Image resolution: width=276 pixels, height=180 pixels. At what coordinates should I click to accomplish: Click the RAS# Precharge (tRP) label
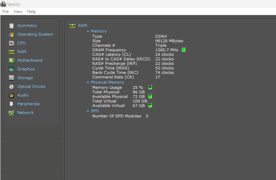click(x=114, y=64)
